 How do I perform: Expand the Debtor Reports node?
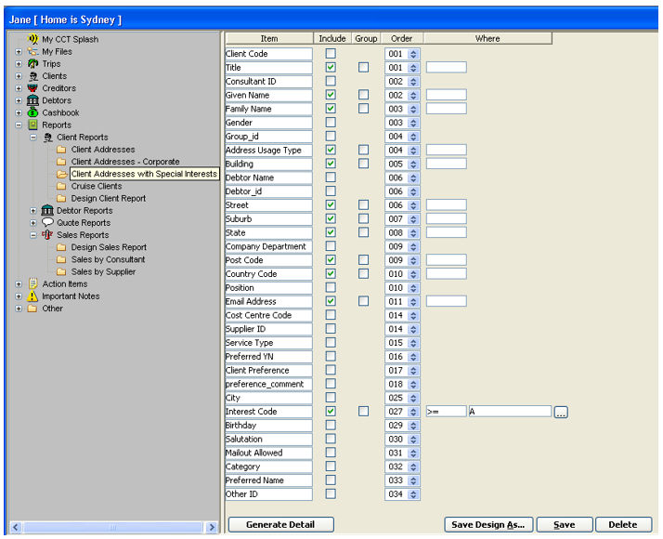[x=33, y=210]
